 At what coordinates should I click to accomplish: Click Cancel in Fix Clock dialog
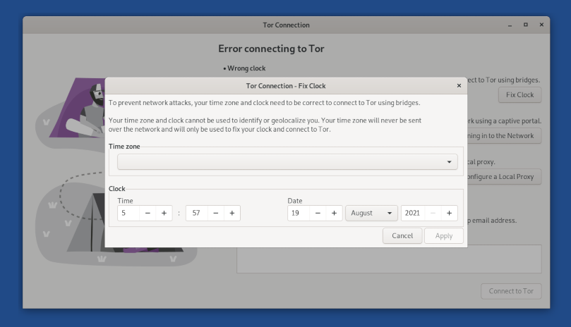click(402, 235)
